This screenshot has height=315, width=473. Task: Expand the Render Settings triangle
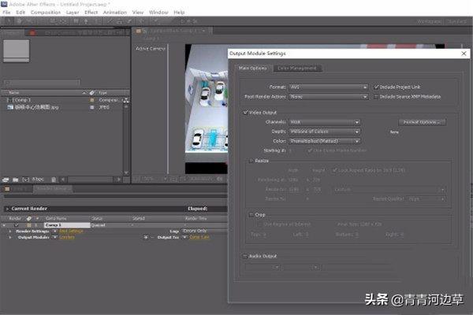10,232
